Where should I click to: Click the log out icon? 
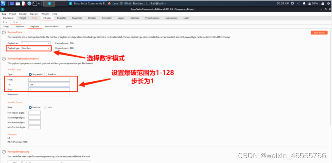click(x=329, y=3)
